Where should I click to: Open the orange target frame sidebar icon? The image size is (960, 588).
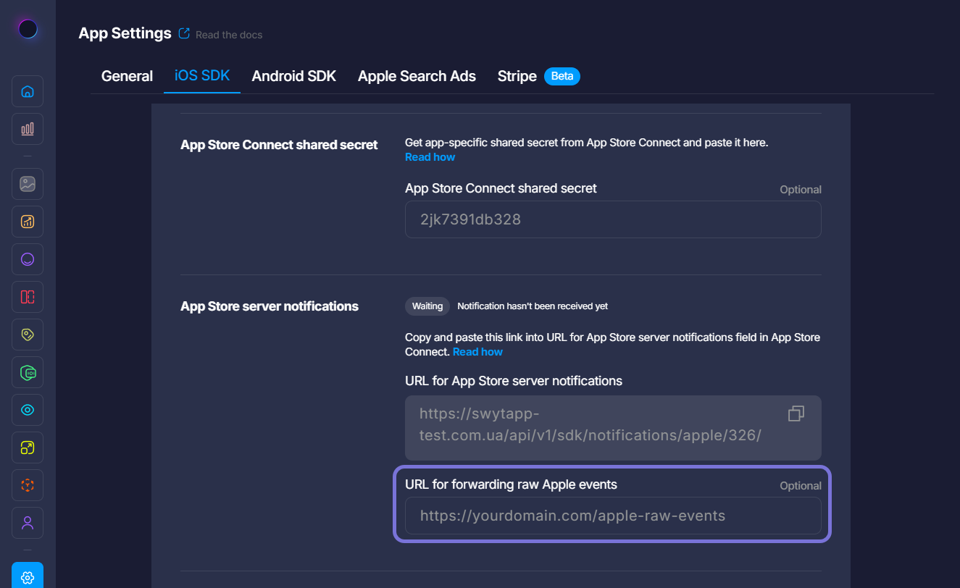28,485
